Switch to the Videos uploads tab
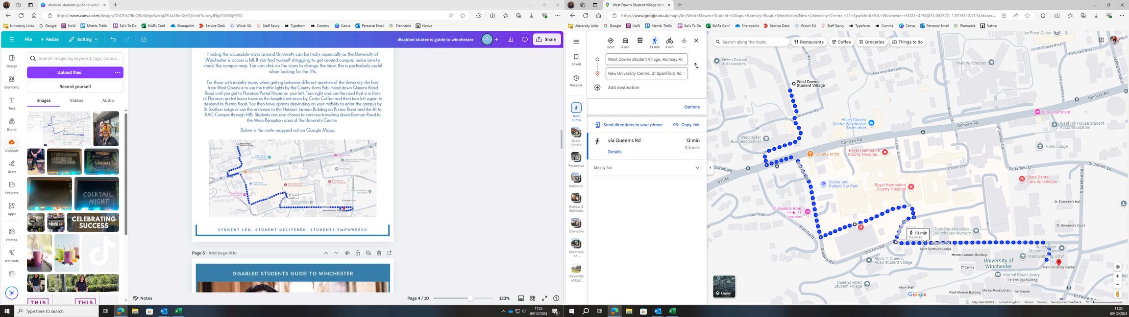 [76, 100]
